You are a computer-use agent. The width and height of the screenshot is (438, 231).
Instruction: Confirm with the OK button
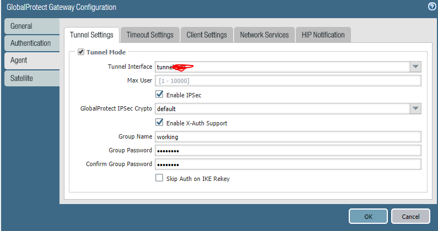tap(368, 216)
